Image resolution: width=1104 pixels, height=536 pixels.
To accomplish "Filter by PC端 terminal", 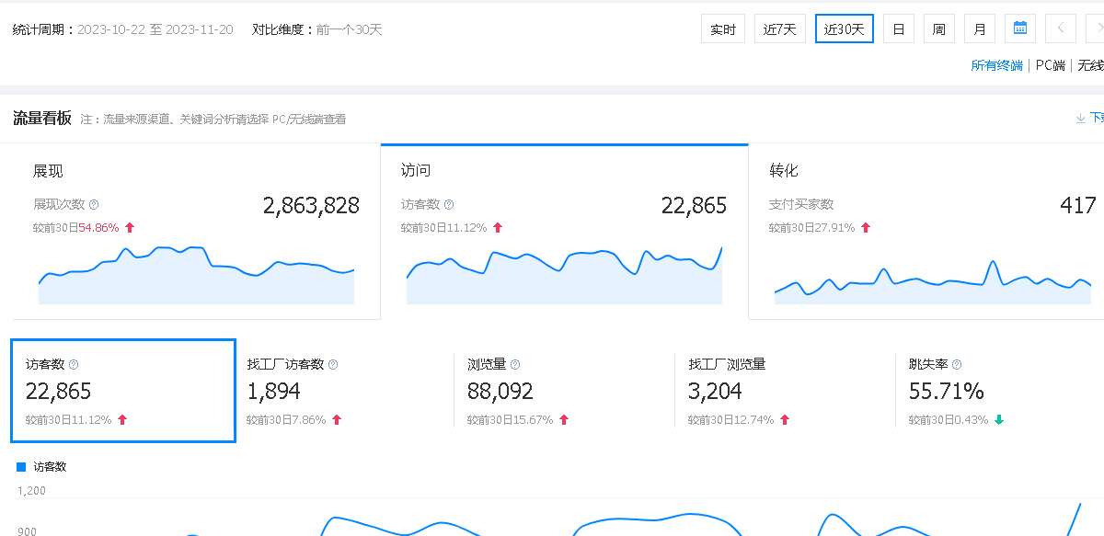I will tap(1050, 65).
